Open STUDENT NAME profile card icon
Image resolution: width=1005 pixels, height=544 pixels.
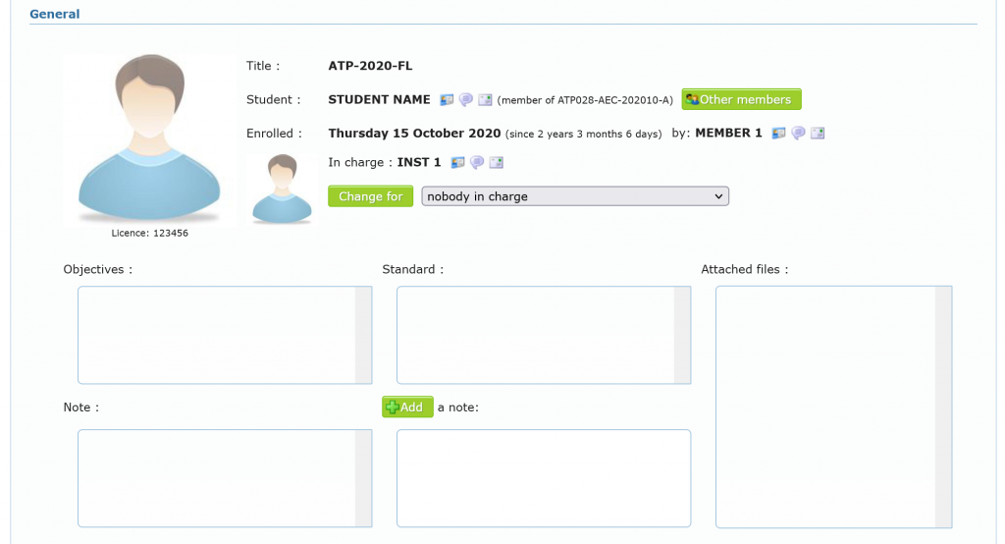point(448,99)
